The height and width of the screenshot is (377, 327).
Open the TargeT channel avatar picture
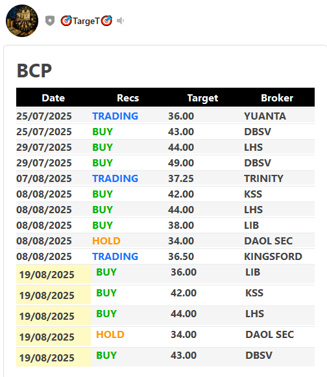point(22,21)
